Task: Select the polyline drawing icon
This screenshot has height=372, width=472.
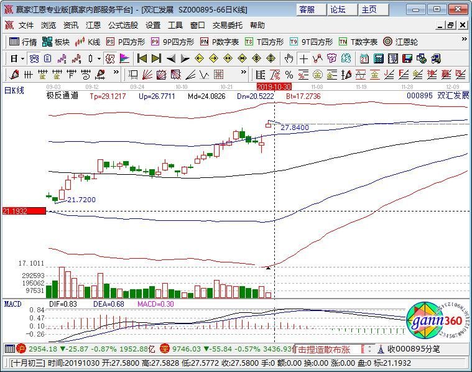Action: 318,58
